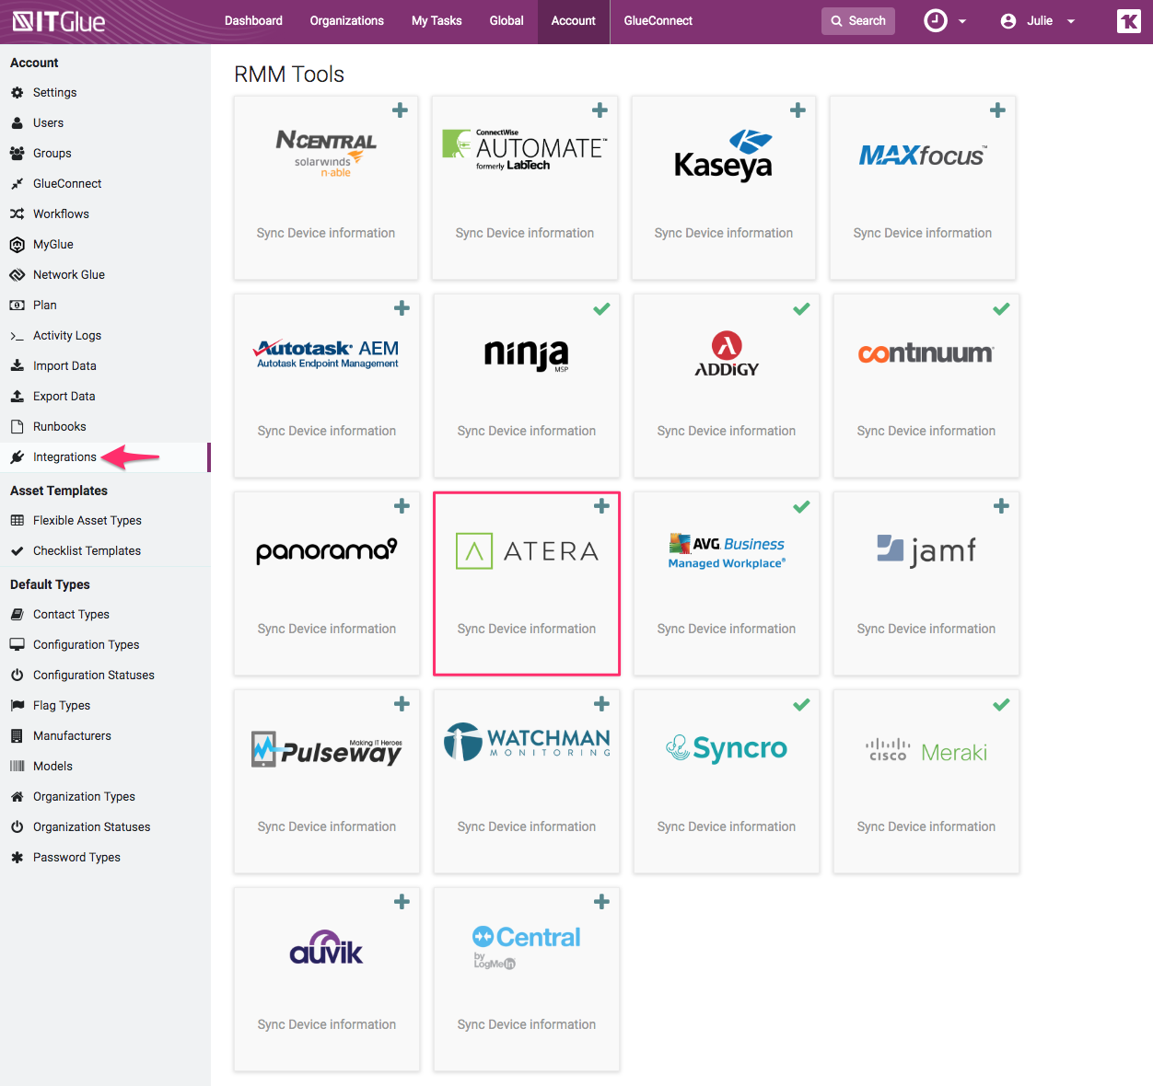This screenshot has height=1086, width=1153.
Task: Click Sync Device information under Auvik
Action: tap(327, 1024)
